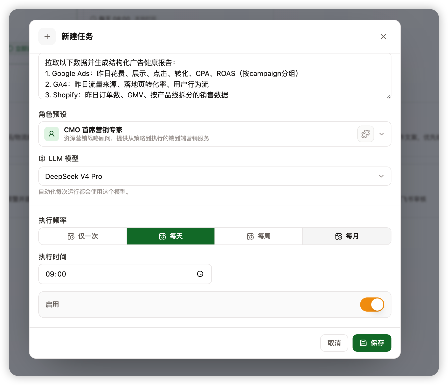Close the 新建任务 dialog
The width and height of the screenshot is (448, 385).
pyautogui.click(x=383, y=37)
